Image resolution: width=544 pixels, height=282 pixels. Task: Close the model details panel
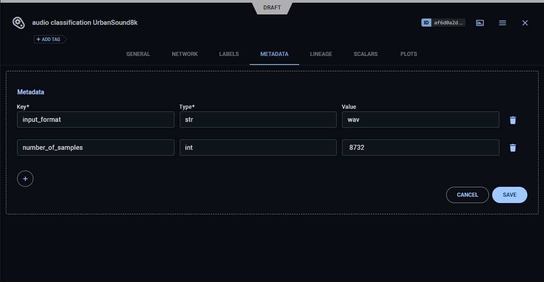coord(525,23)
